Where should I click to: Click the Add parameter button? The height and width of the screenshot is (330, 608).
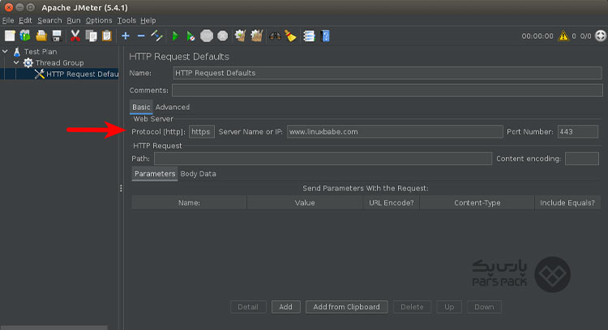(286, 307)
